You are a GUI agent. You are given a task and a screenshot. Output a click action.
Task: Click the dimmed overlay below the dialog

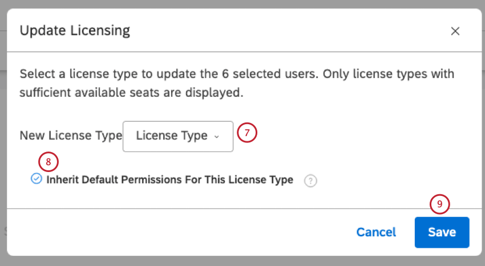click(x=242, y=261)
